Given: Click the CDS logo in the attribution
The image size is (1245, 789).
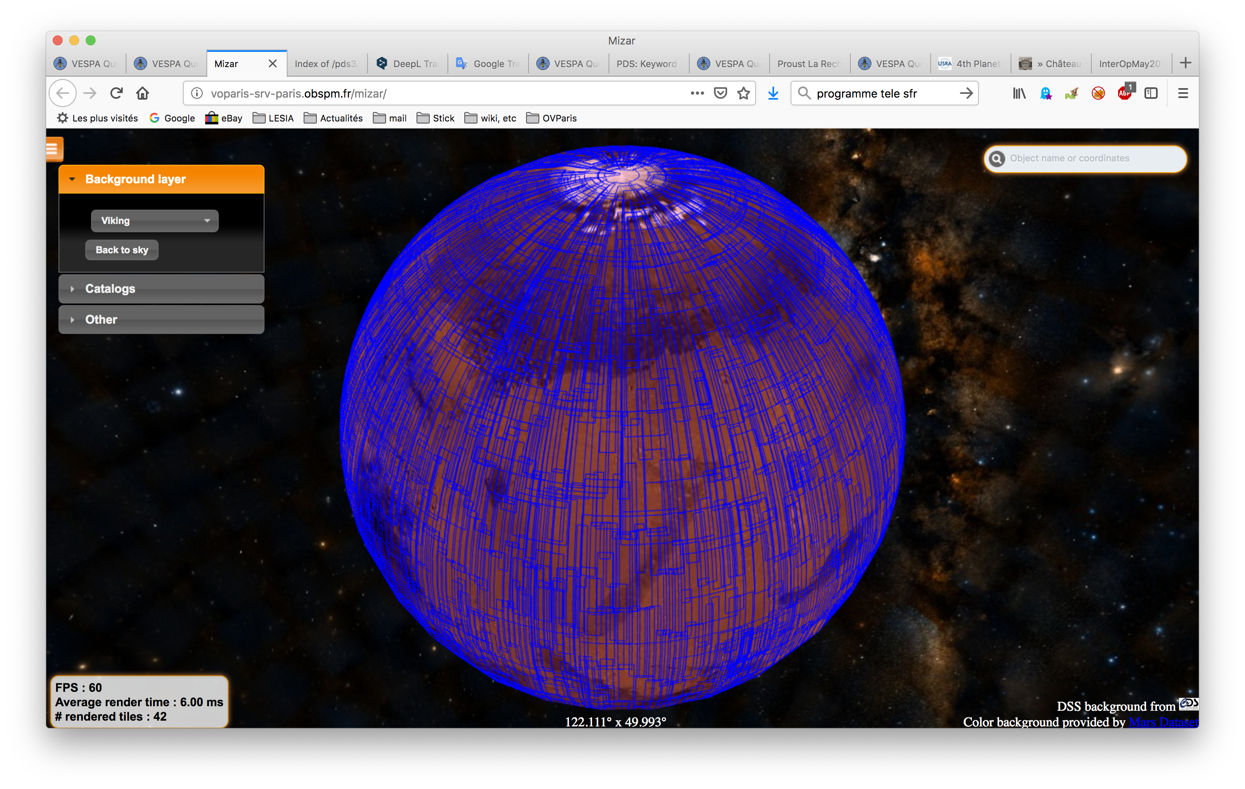Looking at the screenshot, I should click(1188, 704).
